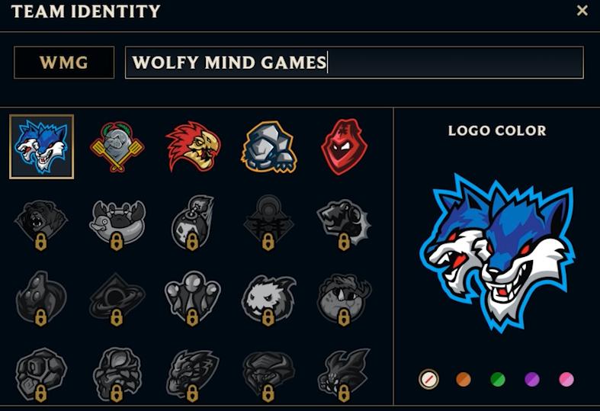Edit the WMG team tag field
The width and height of the screenshot is (600, 411).
[x=64, y=63]
